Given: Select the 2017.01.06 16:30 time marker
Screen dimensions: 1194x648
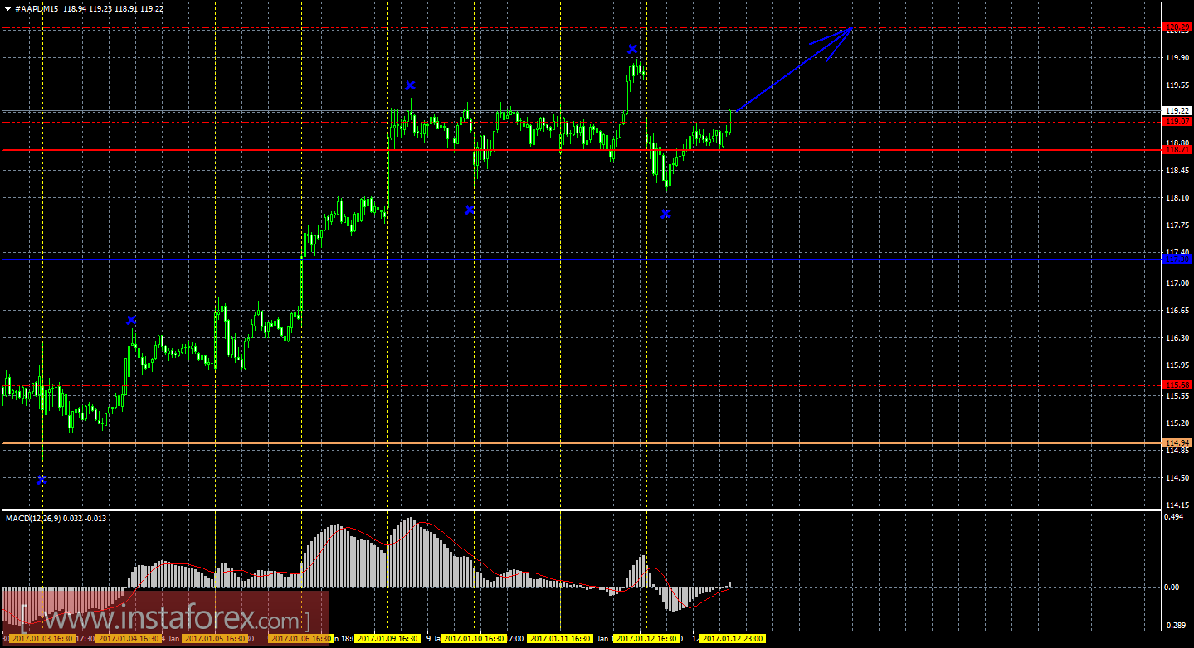Looking at the screenshot, I should point(301,639).
